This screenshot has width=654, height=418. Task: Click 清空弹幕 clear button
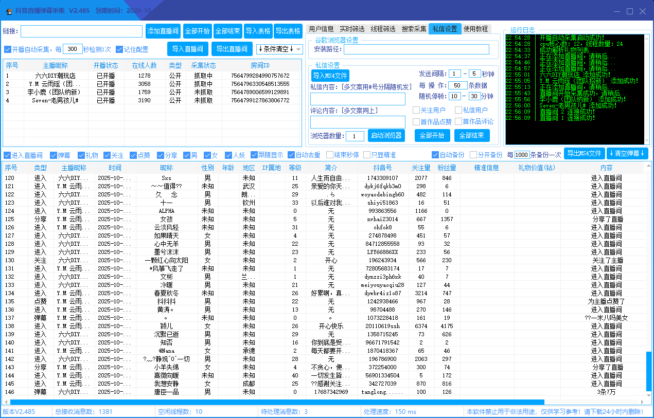(x=626, y=153)
